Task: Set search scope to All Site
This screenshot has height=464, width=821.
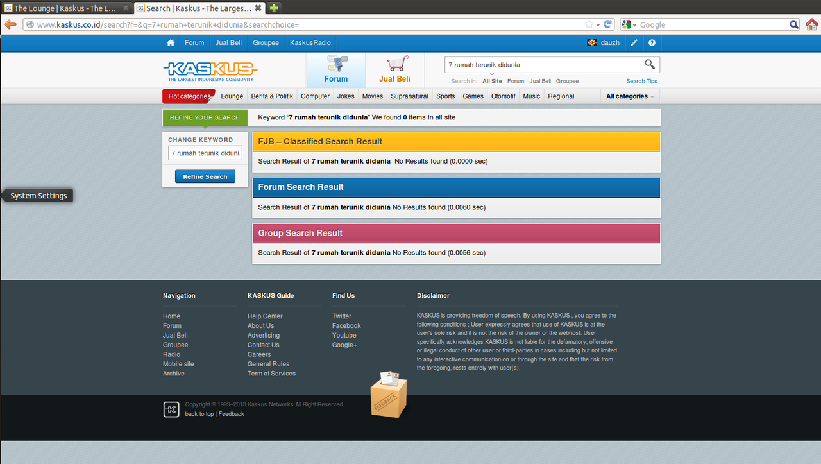Action: [493, 82]
